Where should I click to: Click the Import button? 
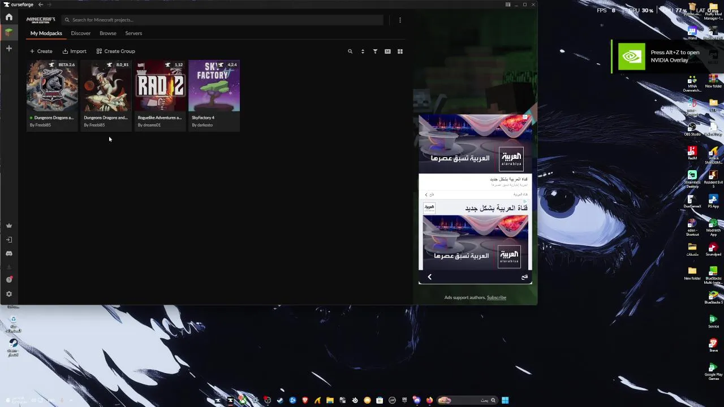[x=74, y=51]
